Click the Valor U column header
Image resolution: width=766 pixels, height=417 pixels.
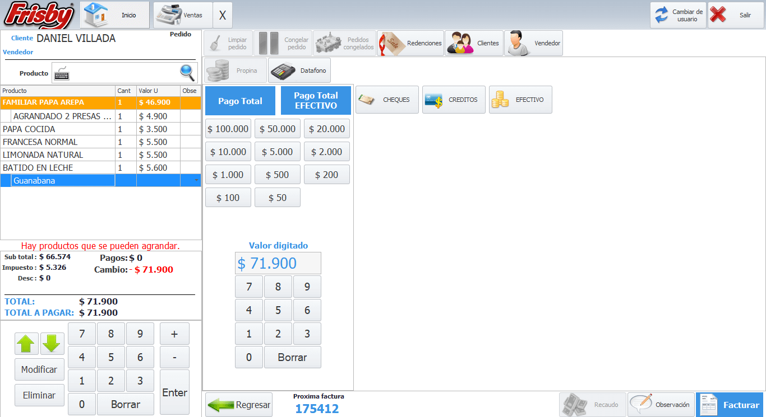[x=159, y=91]
